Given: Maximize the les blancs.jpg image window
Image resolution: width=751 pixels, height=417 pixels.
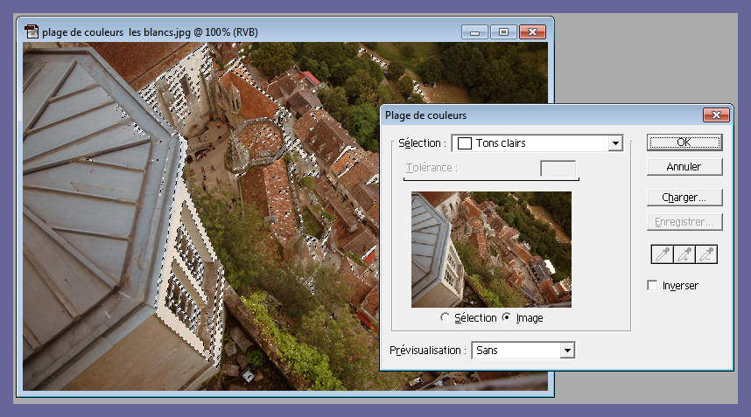Looking at the screenshot, I should click(503, 32).
